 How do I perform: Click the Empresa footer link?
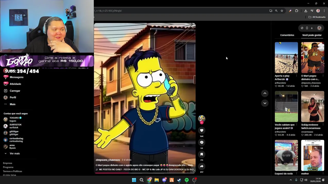7,163
